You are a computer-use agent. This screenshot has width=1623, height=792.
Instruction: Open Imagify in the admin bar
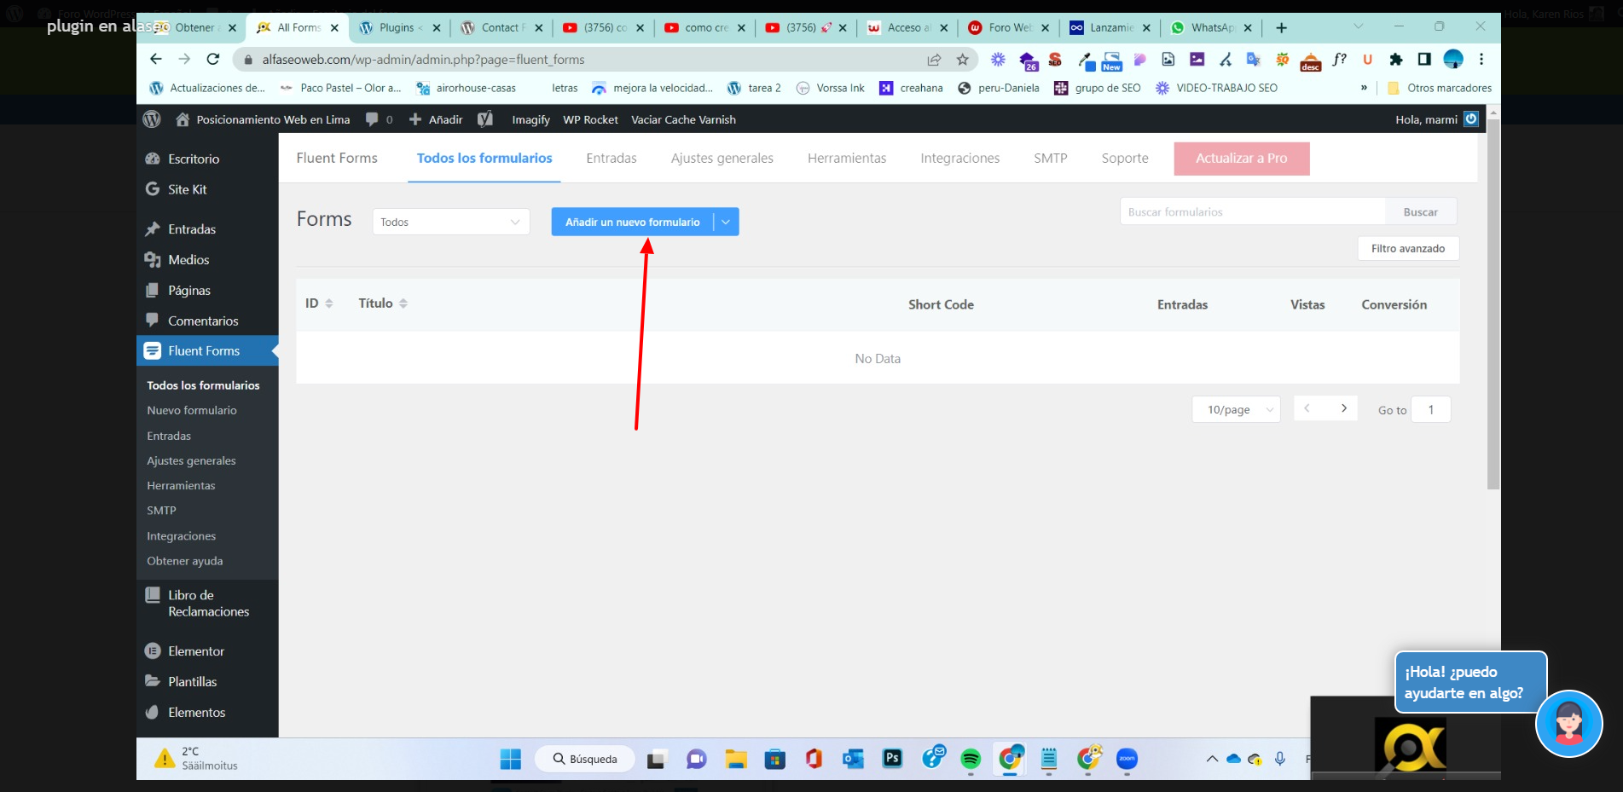[530, 119]
